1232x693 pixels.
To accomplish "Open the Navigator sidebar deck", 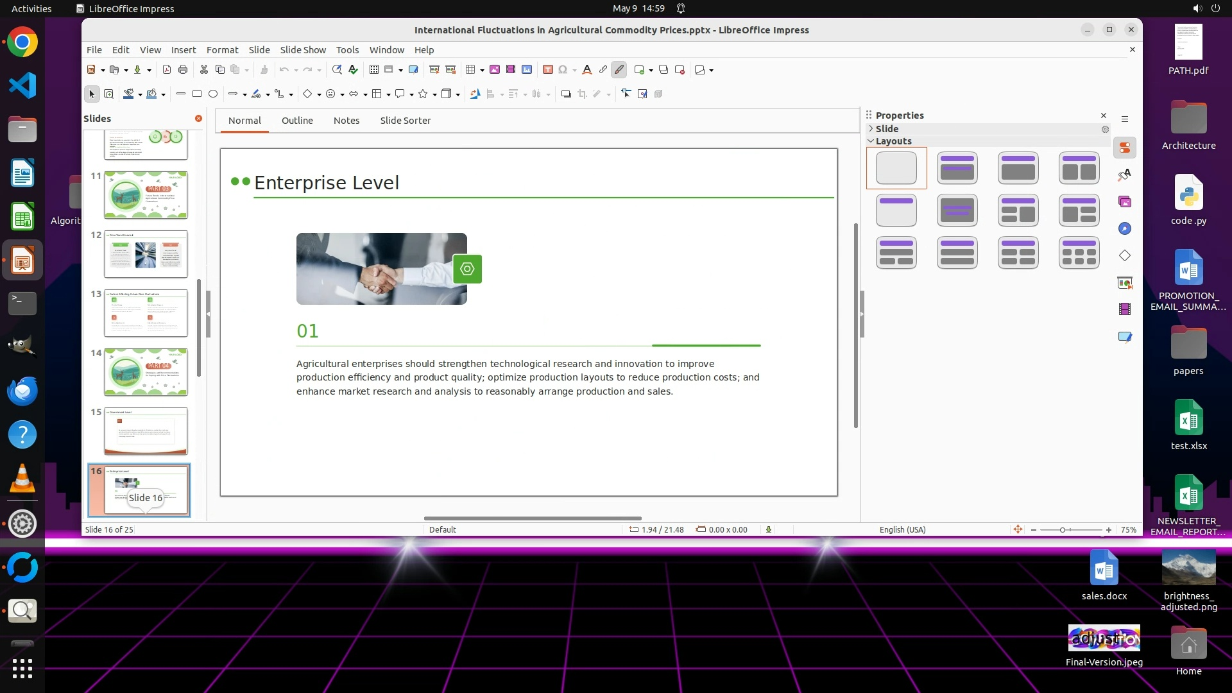I will point(1125,229).
